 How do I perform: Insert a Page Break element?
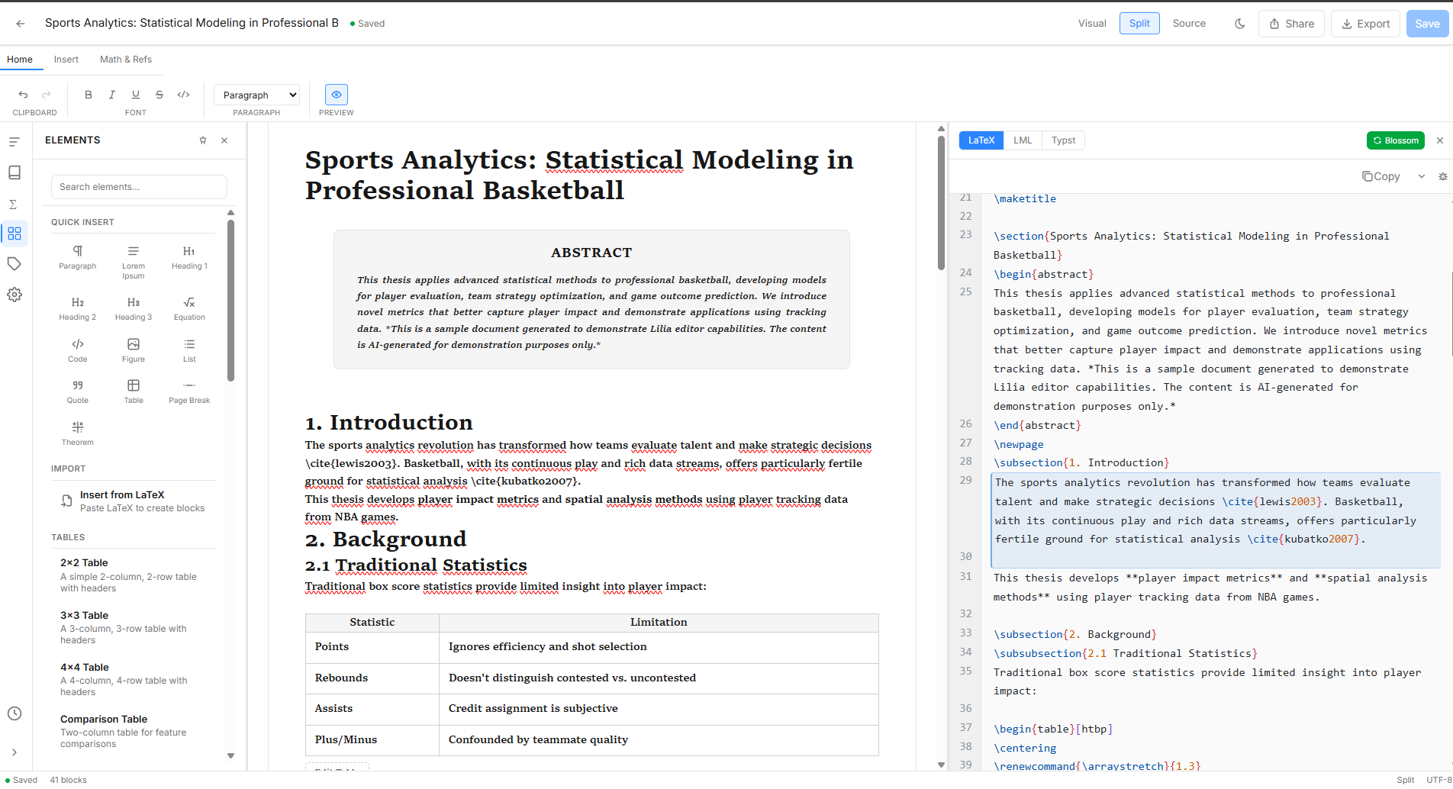[189, 391]
